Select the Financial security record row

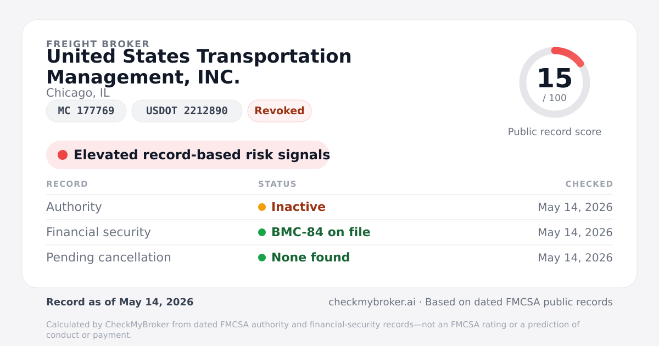[329, 232]
